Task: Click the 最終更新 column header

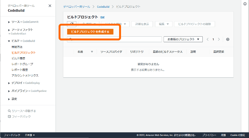Action: [x=219, y=52]
